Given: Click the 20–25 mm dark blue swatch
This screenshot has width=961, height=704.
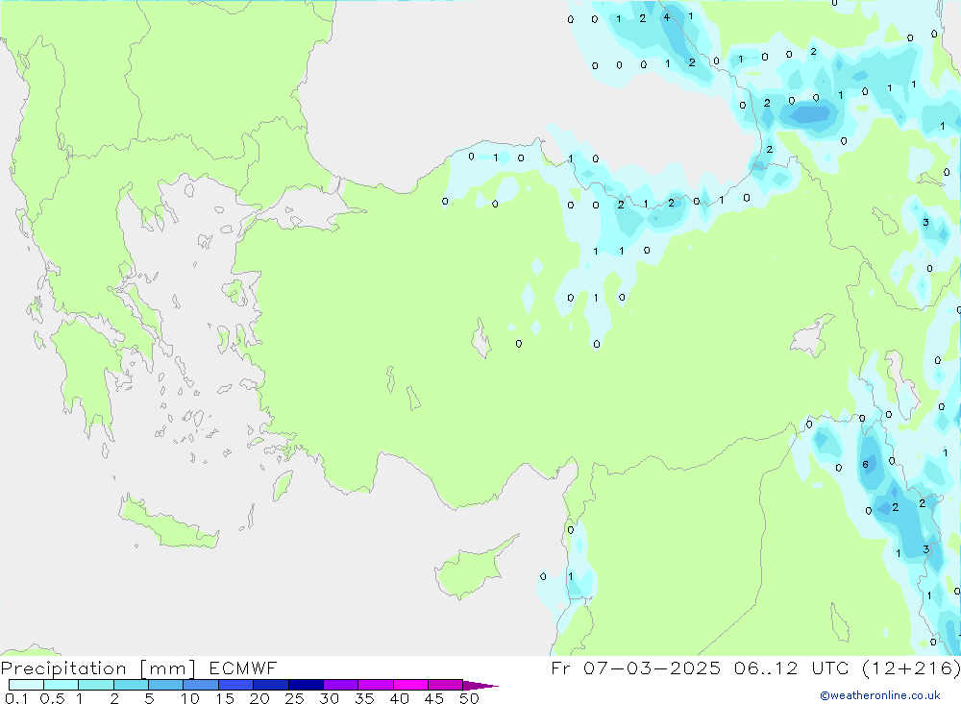Looking at the screenshot, I should tap(271, 685).
